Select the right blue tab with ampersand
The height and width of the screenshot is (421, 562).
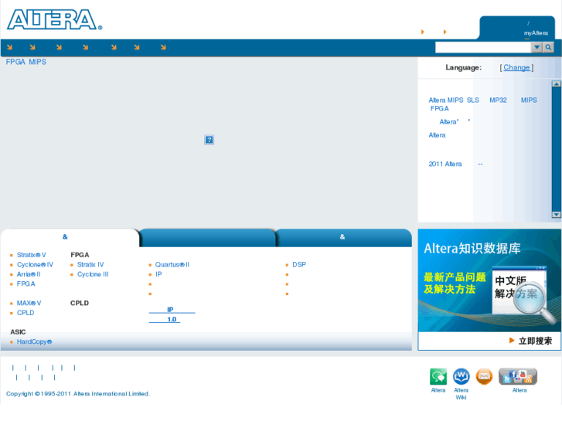[344, 238]
